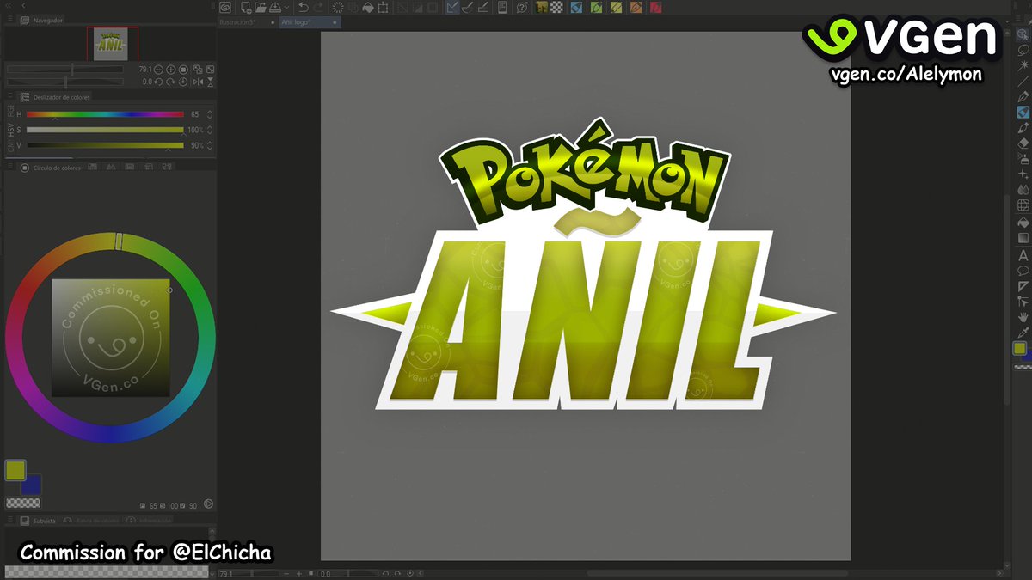This screenshot has height=580, width=1032.
Task: Open Clip Studio launcher icon in toolbar
Action: point(225,7)
